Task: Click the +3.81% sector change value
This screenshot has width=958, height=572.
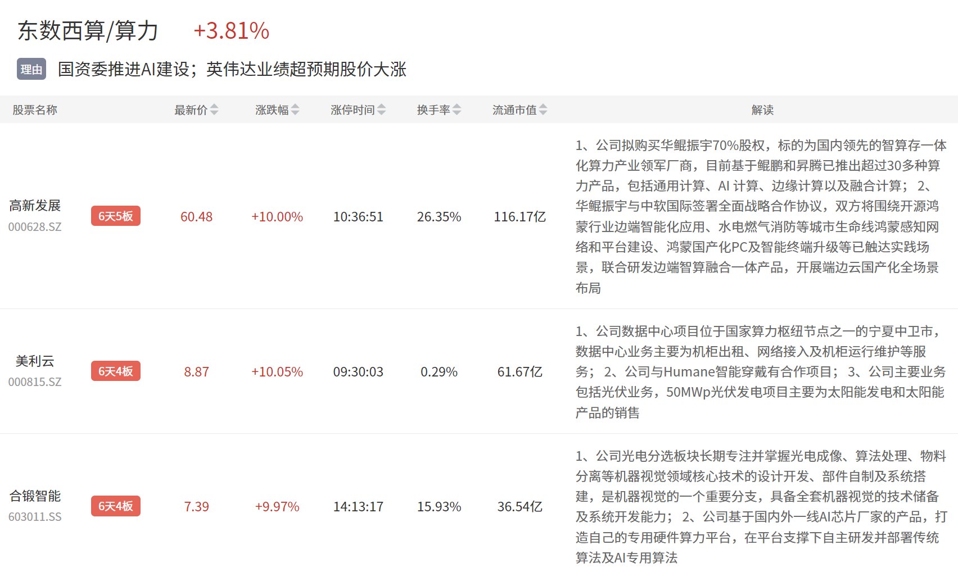Action: pos(231,31)
